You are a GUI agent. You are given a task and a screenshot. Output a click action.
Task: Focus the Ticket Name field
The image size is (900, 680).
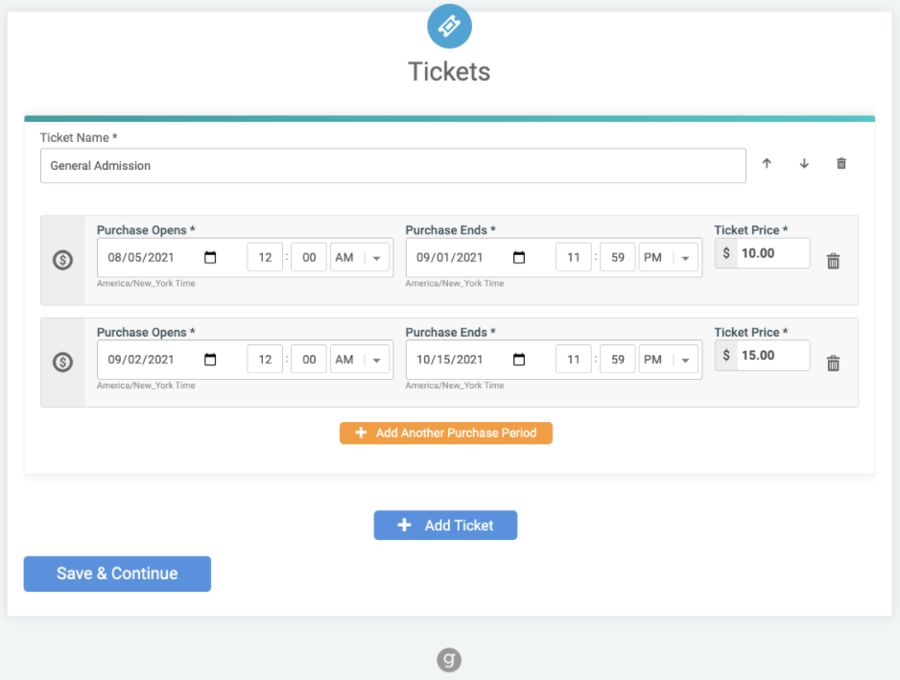coord(393,166)
